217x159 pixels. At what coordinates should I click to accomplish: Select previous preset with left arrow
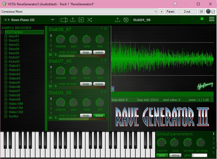pos(5,20)
